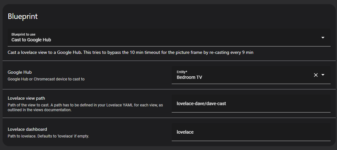Viewport: 337px width, 150px height.
Task: Click the Entity* field caption
Action: [x=182, y=72]
